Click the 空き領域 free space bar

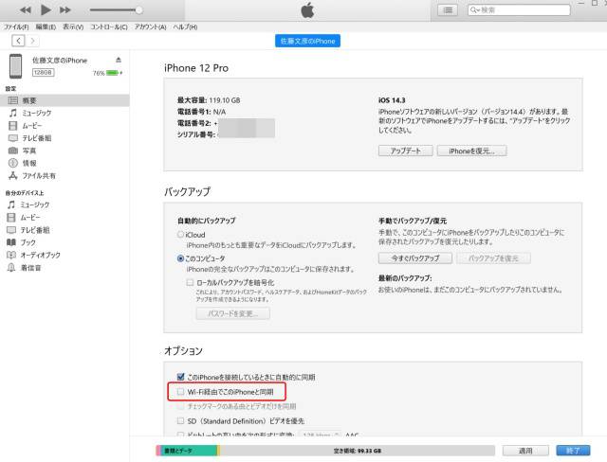358,451
